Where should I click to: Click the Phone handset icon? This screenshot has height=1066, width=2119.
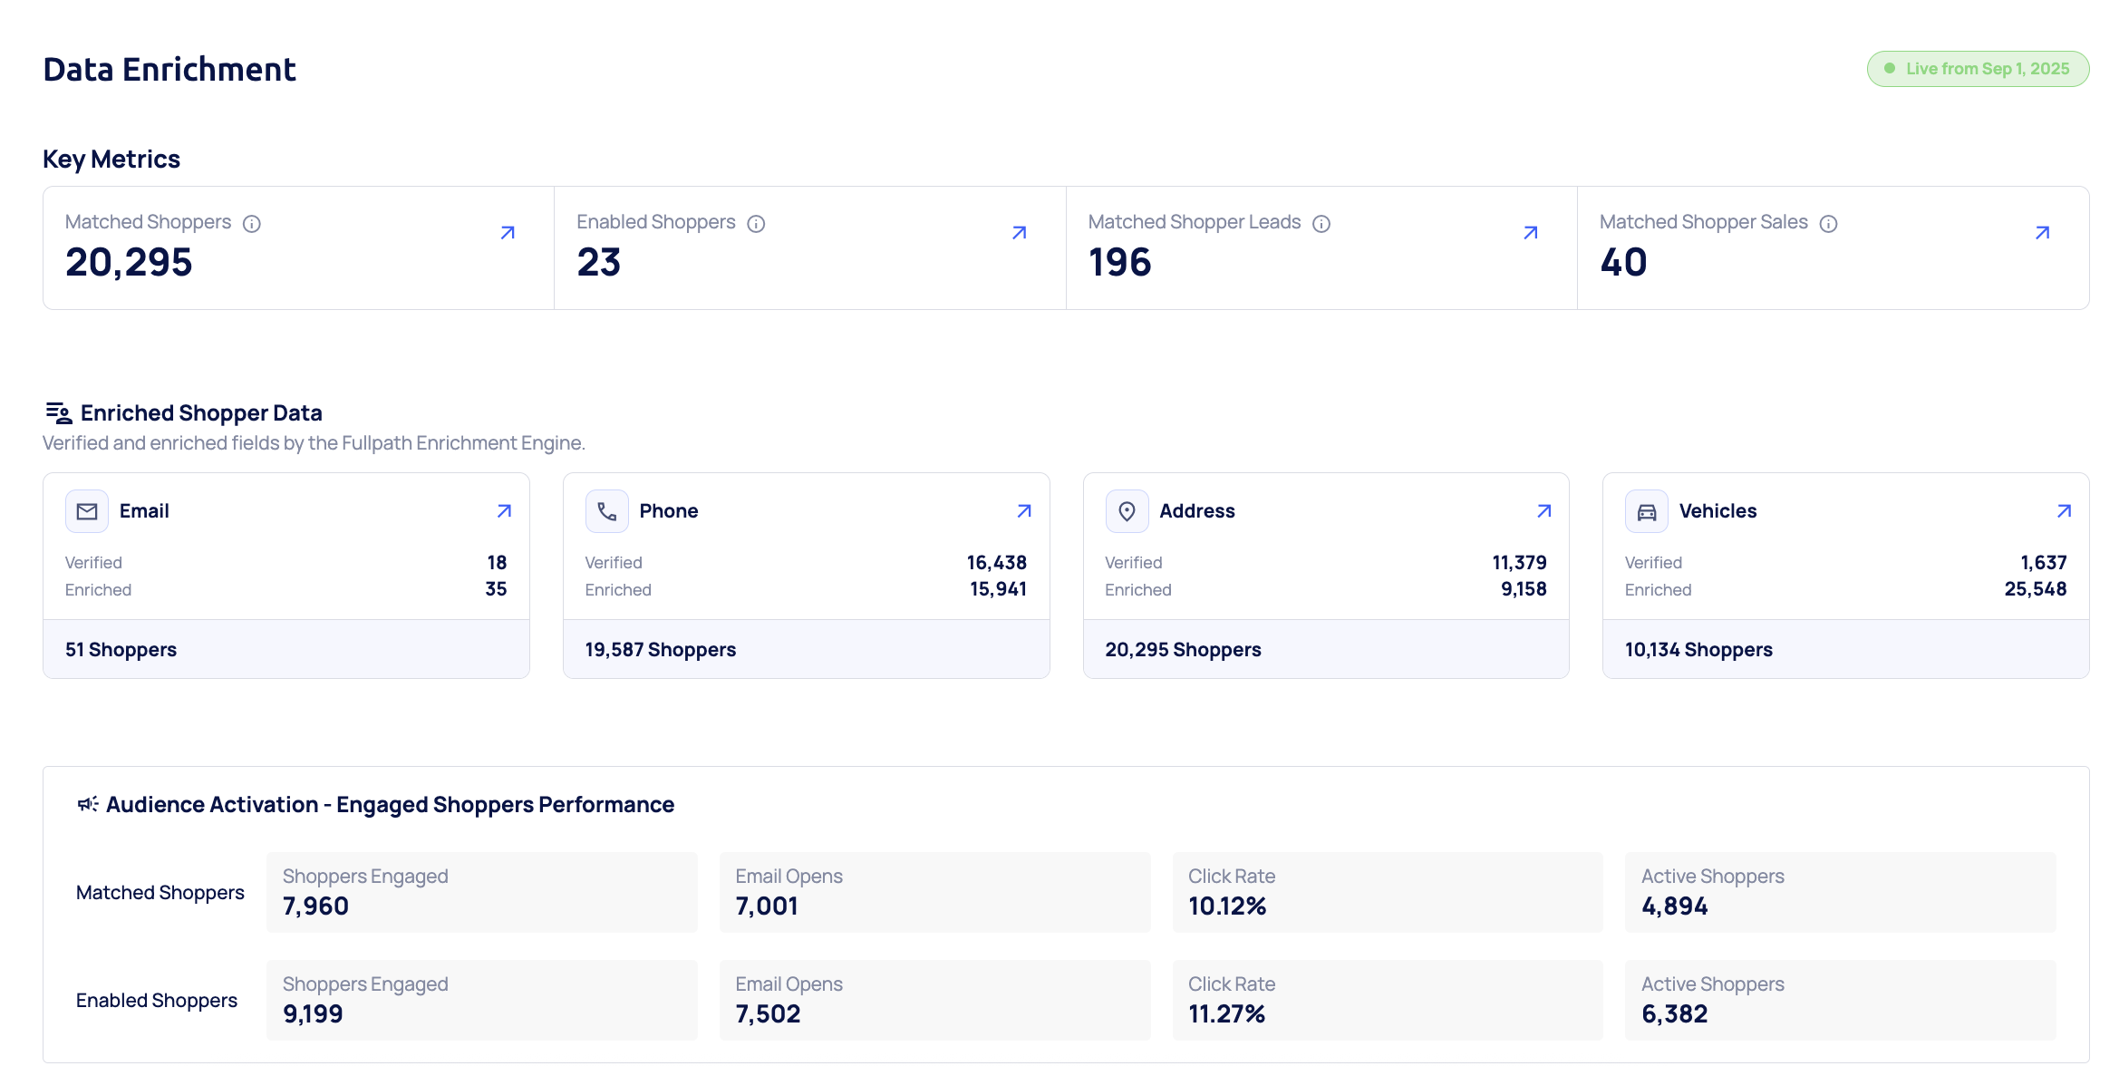click(x=607, y=511)
